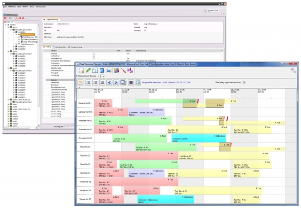Click the gray box icon in MDM Explorer toolbar
Screen dimensions: 301x210
coord(10,18)
